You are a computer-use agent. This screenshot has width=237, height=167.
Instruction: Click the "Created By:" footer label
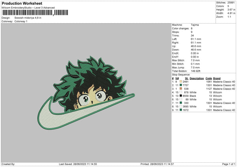8,164
